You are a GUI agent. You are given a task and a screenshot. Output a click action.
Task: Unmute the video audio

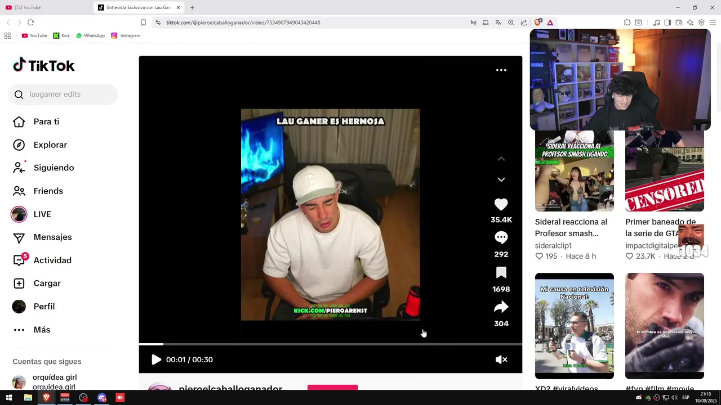coord(501,360)
